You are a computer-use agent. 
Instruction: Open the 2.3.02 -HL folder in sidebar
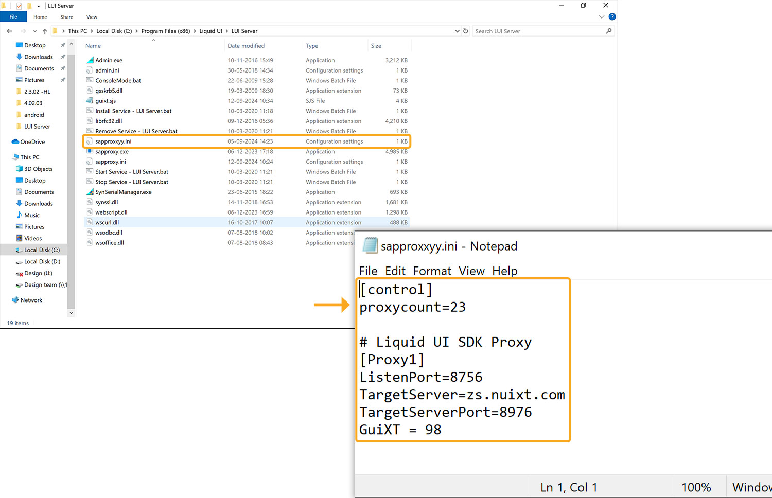[37, 92]
